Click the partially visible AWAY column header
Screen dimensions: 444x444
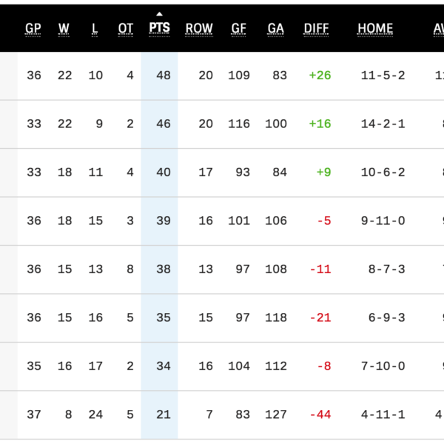click(438, 29)
